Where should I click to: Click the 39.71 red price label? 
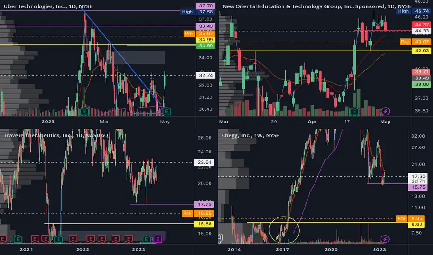[421, 72]
